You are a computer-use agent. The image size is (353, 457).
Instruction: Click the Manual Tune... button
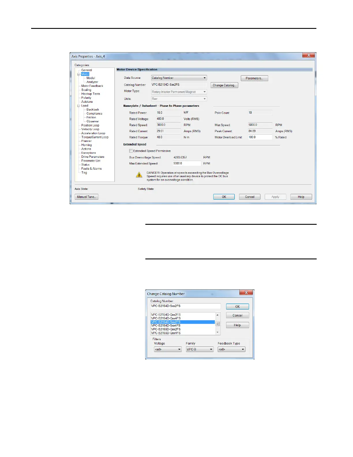coord(87,197)
